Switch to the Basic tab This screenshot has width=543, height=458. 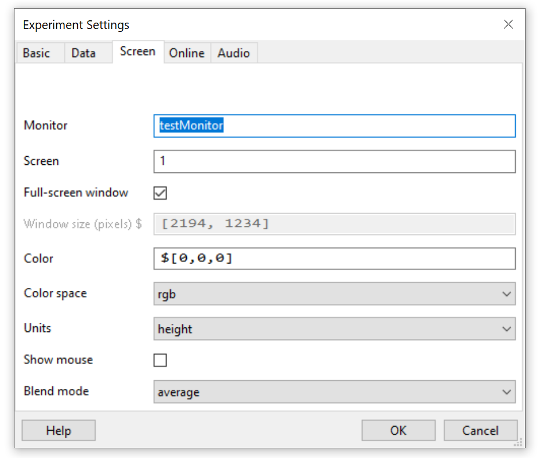[x=36, y=53]
